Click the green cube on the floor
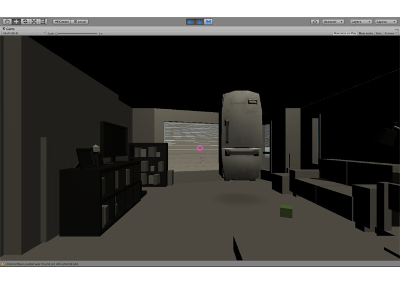This screenshot has width=400, height=284. 286,211
